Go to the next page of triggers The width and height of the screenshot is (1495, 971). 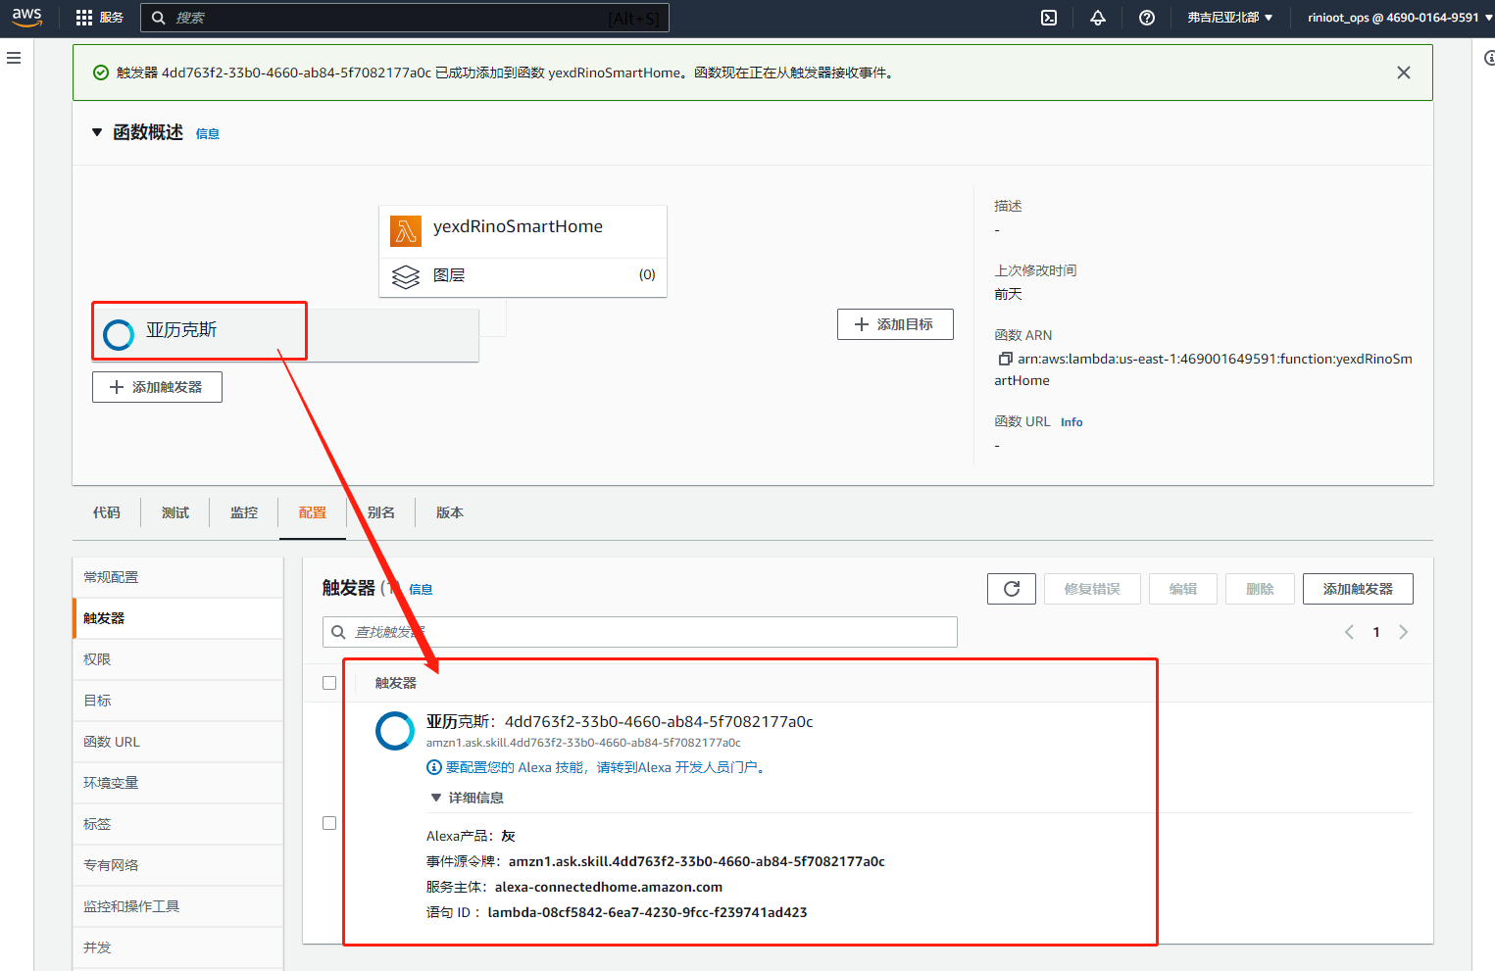coord(1404,632)
